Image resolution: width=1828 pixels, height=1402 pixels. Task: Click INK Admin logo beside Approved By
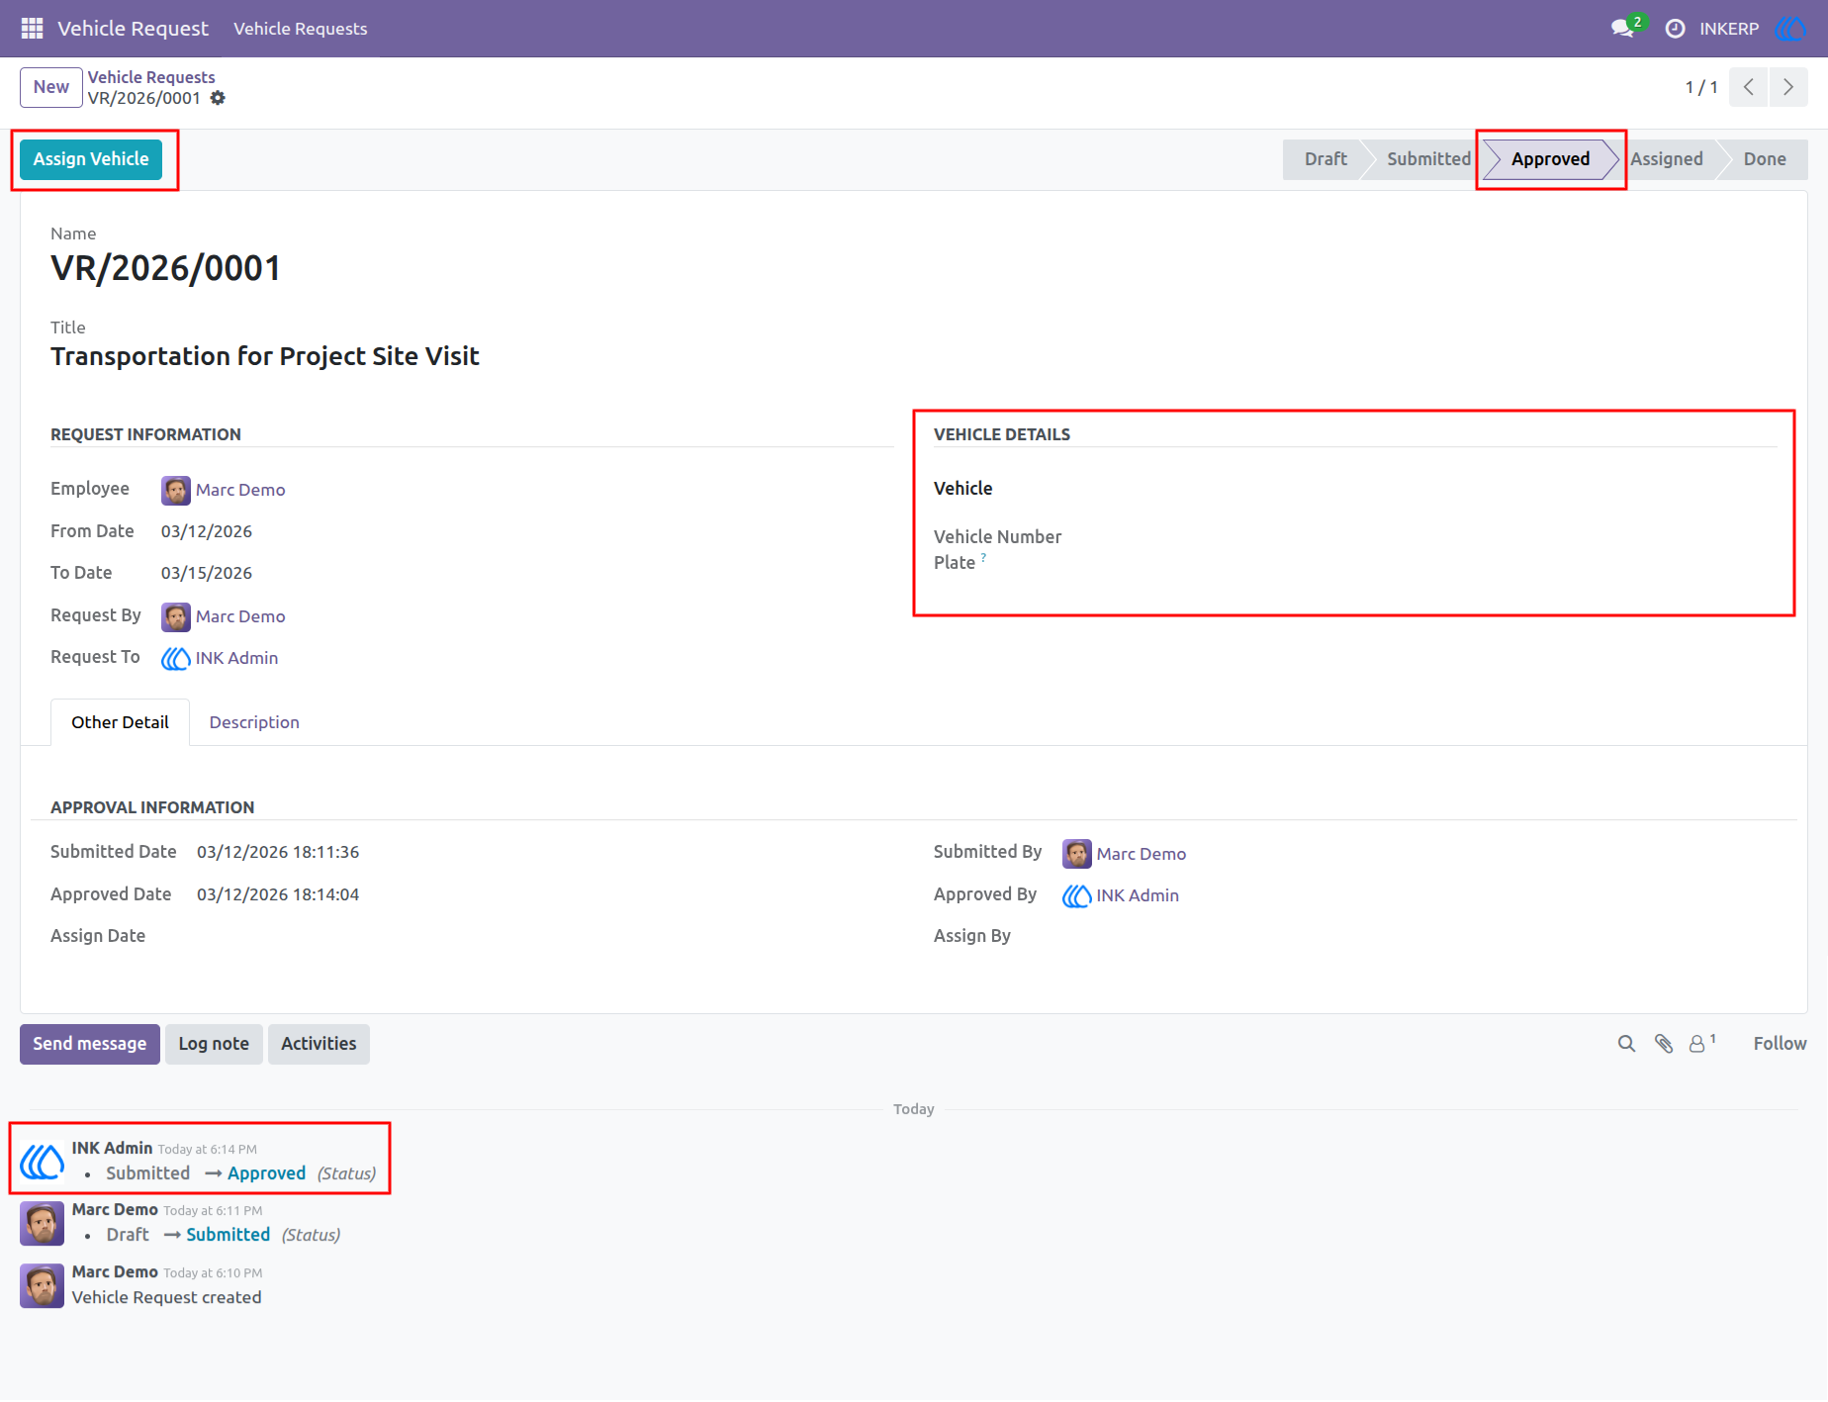click(x=1077, y=895)
